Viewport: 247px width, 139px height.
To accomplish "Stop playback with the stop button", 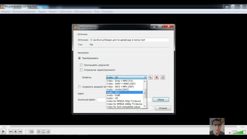I will tap(15, 131).
